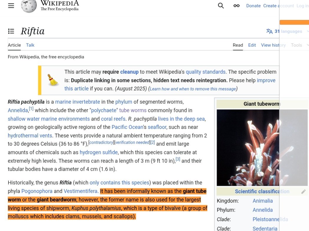Click the Create account option
Screen dimensions: 309x231
click(278, 6)
